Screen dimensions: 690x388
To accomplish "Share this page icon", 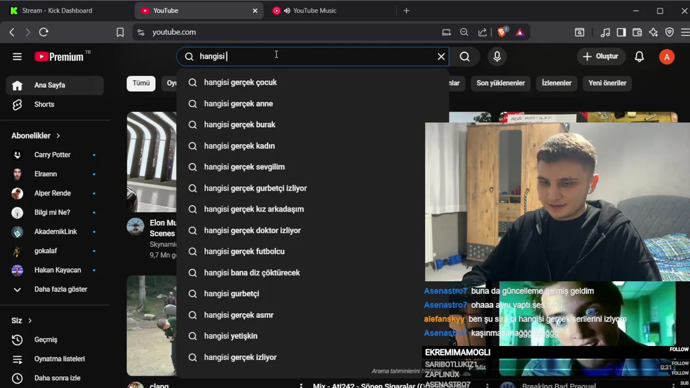I will click(482, 32).
